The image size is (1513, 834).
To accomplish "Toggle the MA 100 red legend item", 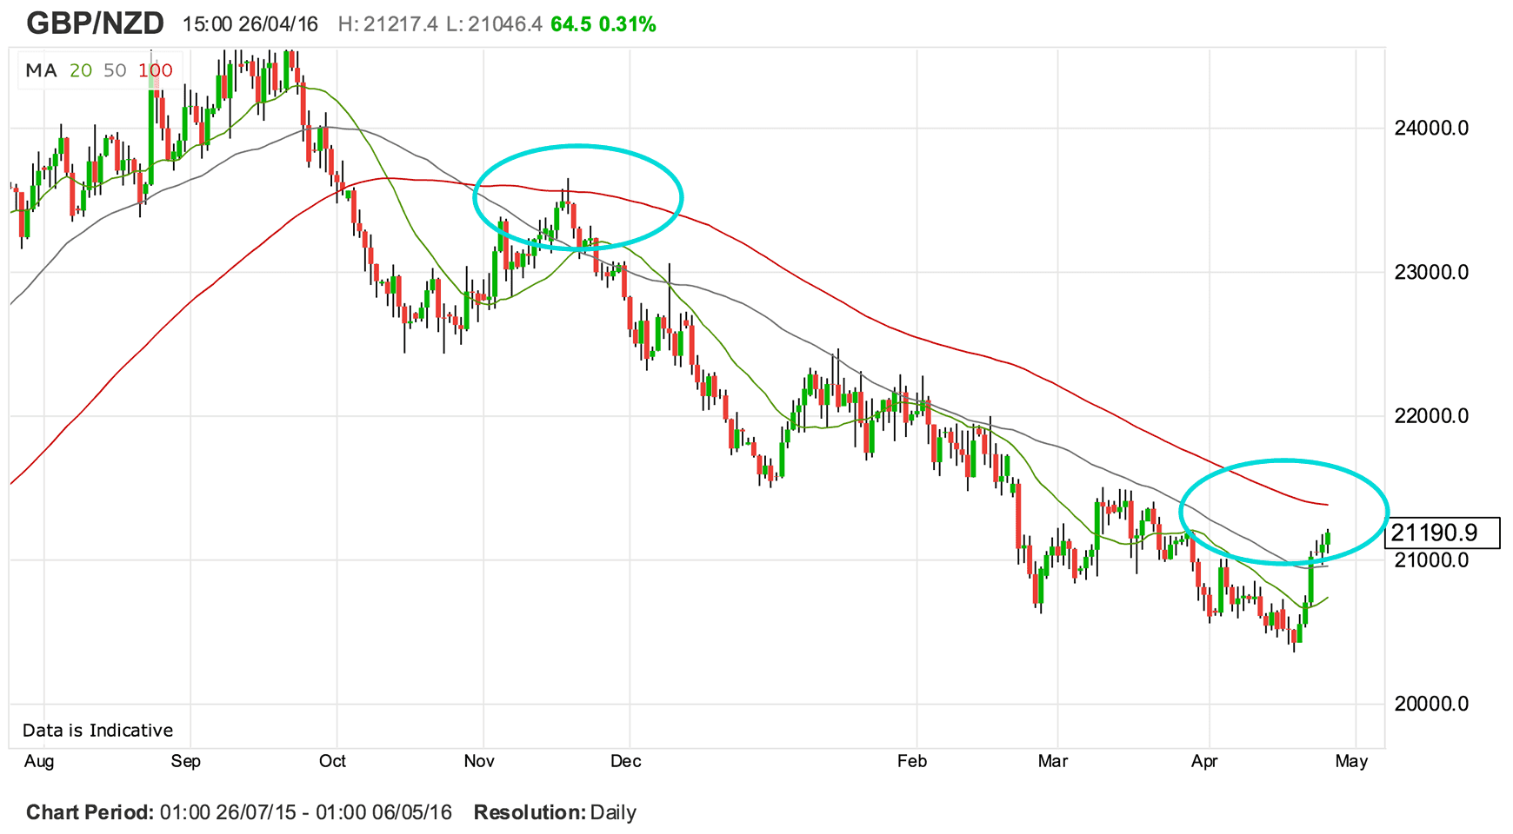I will coord(156,71).
